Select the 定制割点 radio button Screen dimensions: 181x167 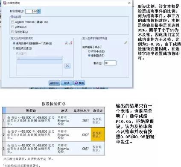(89, 55)
